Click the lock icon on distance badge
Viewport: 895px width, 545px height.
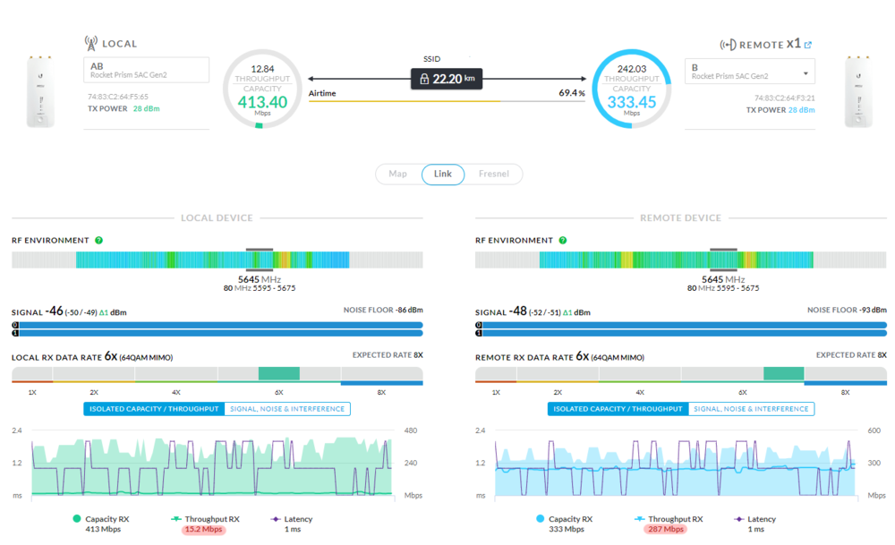(423, 79)
